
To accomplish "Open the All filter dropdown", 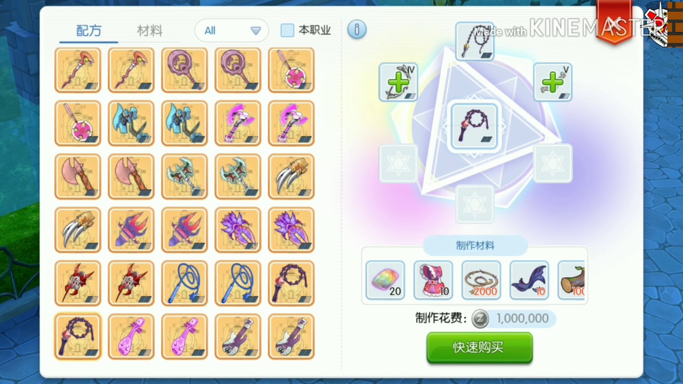I will click(232, 30).
